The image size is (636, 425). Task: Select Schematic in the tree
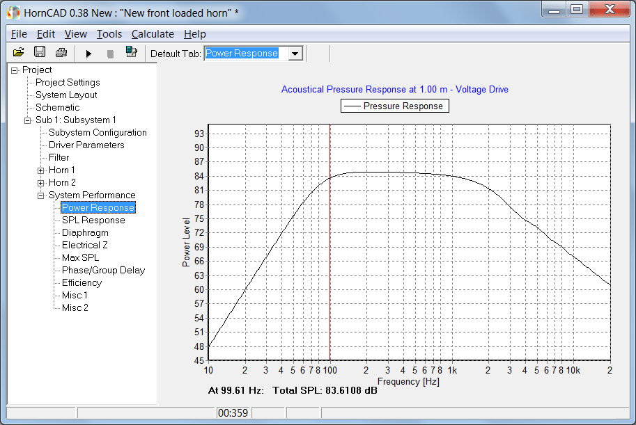click(x=58, y=107)
